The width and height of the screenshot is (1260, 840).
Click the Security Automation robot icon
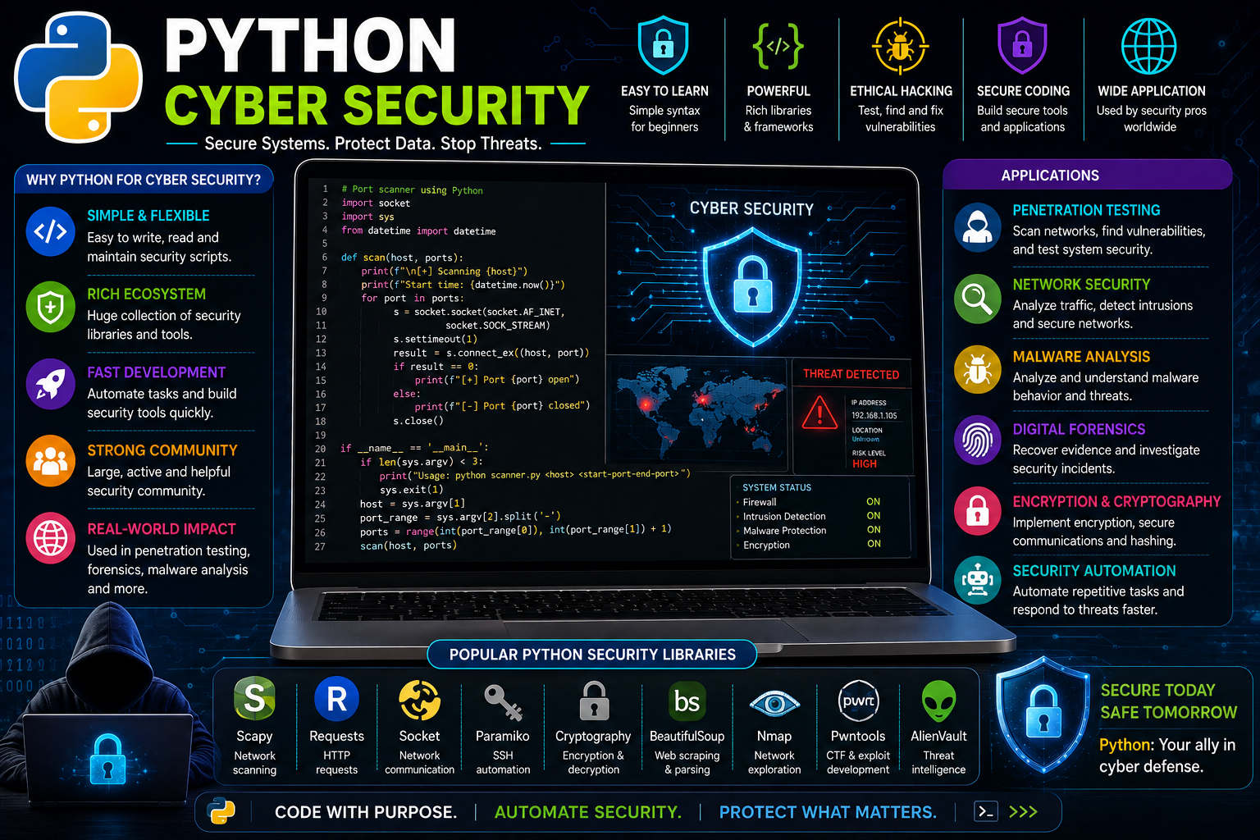(x=977, y=581)
